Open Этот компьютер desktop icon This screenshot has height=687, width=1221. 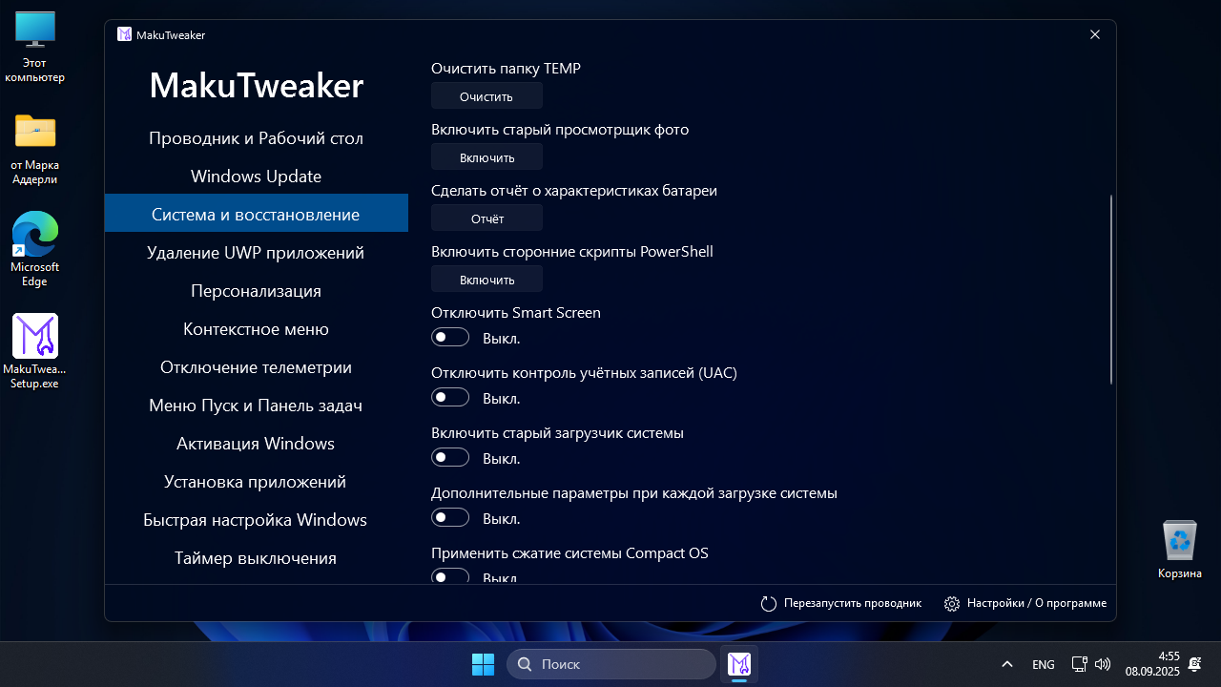(35, 31)
